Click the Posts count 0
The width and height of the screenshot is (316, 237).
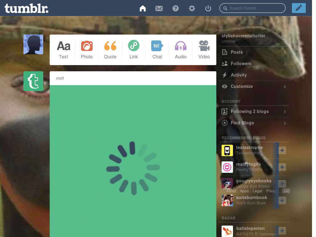pyautogui.click(x=285, y=52)
